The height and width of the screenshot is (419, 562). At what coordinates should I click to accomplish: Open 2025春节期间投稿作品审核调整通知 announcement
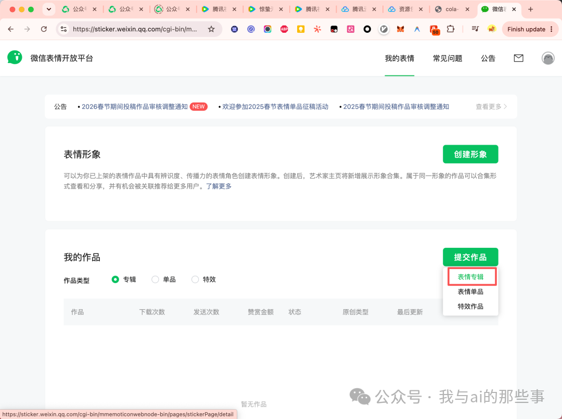click(x=395, y=107)
